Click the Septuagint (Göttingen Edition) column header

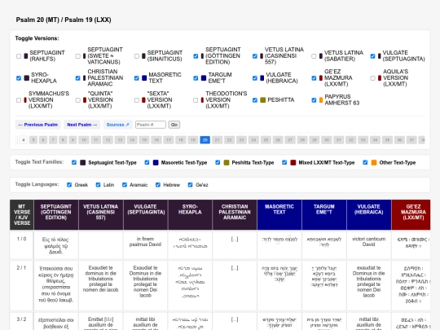(x=56, y=215)
